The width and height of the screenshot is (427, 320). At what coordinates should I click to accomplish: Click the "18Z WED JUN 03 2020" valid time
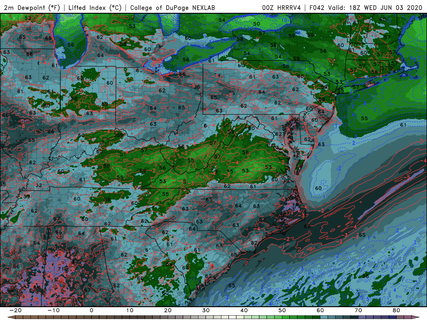[x=385, y=7]
